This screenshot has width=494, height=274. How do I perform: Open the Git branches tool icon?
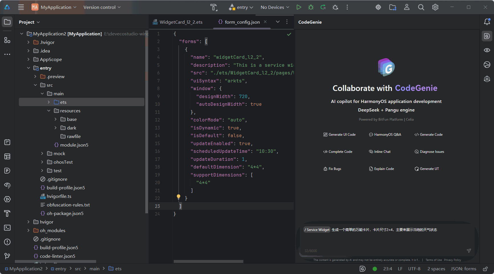pos(7,256)
